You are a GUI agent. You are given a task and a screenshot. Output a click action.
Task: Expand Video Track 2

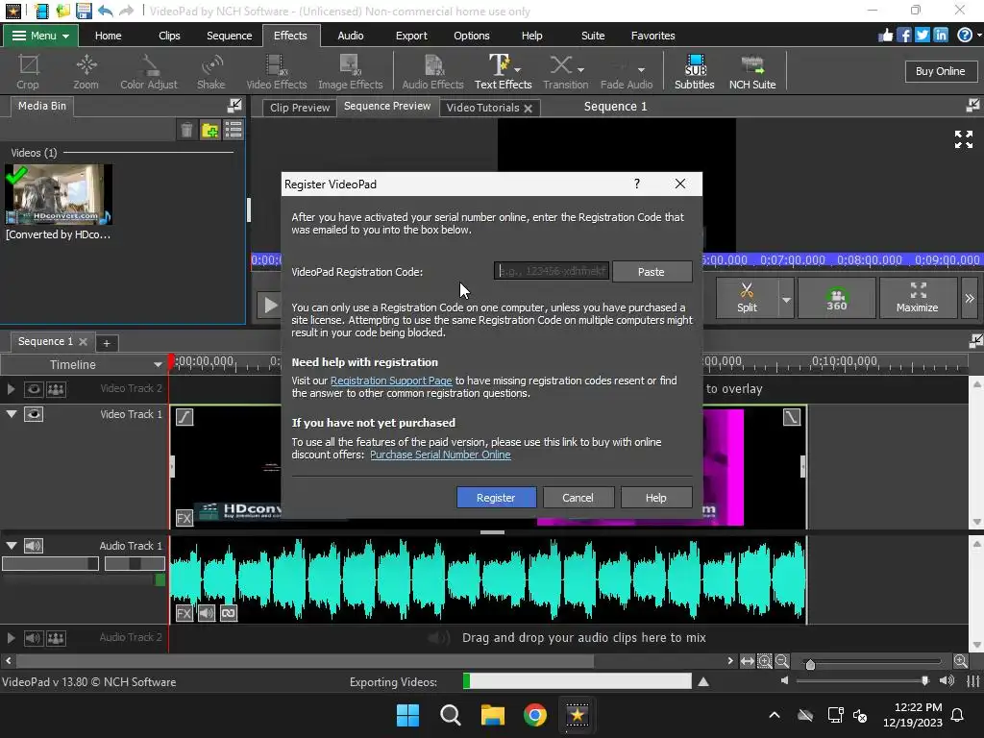coord(11,389)
